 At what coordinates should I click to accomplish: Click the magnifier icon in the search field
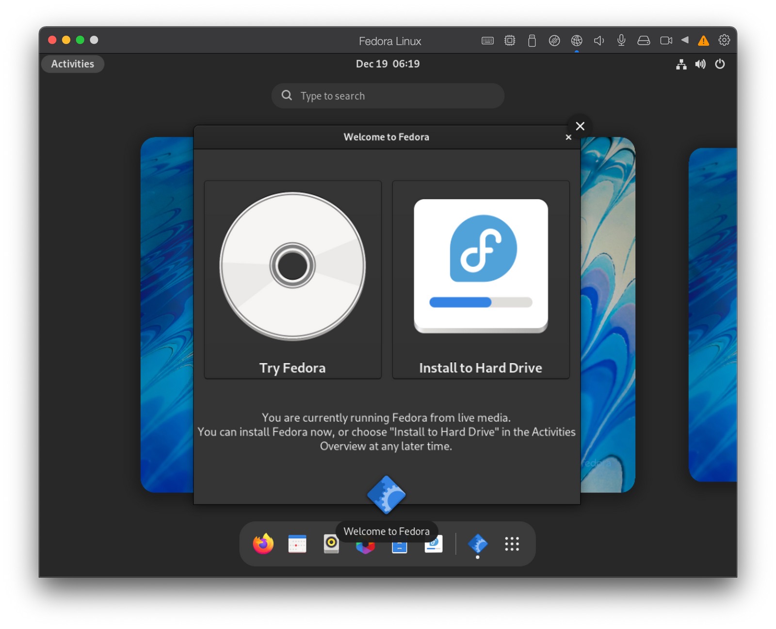tap(287, 96)
